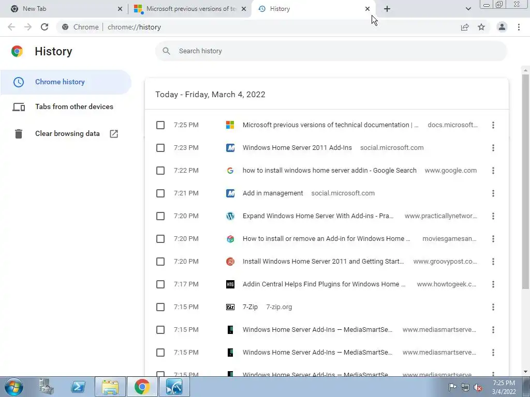Open Addin Central Helps Find Plugins link
Viewport: 530px width, 397px height.
pos(324,284)
